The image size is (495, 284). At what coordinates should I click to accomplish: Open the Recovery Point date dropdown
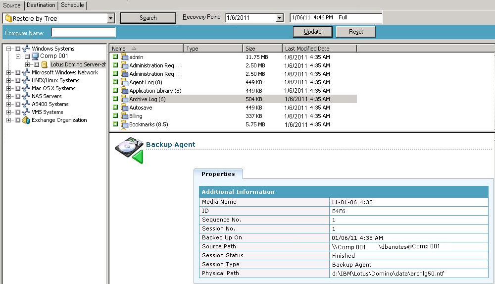[279, 18]
